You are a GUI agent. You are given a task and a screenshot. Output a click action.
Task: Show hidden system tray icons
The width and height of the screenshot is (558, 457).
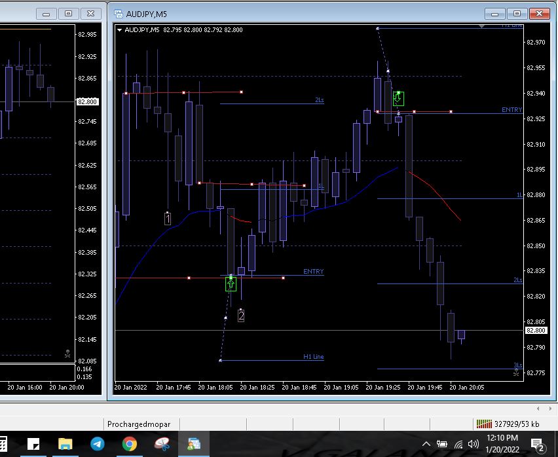(426, 445)
